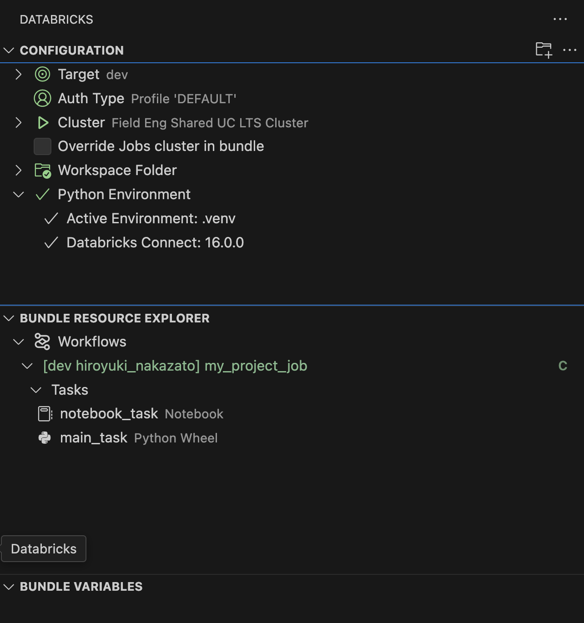The height and width of the screenshot is (623, 584).
Task: Collapse the Configuration section
Action: [8, 50]
